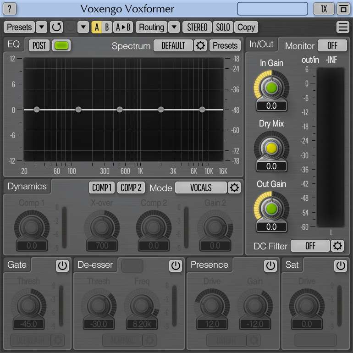Enable the Gate module power button

pyautogui.click(x=62, y=265)
